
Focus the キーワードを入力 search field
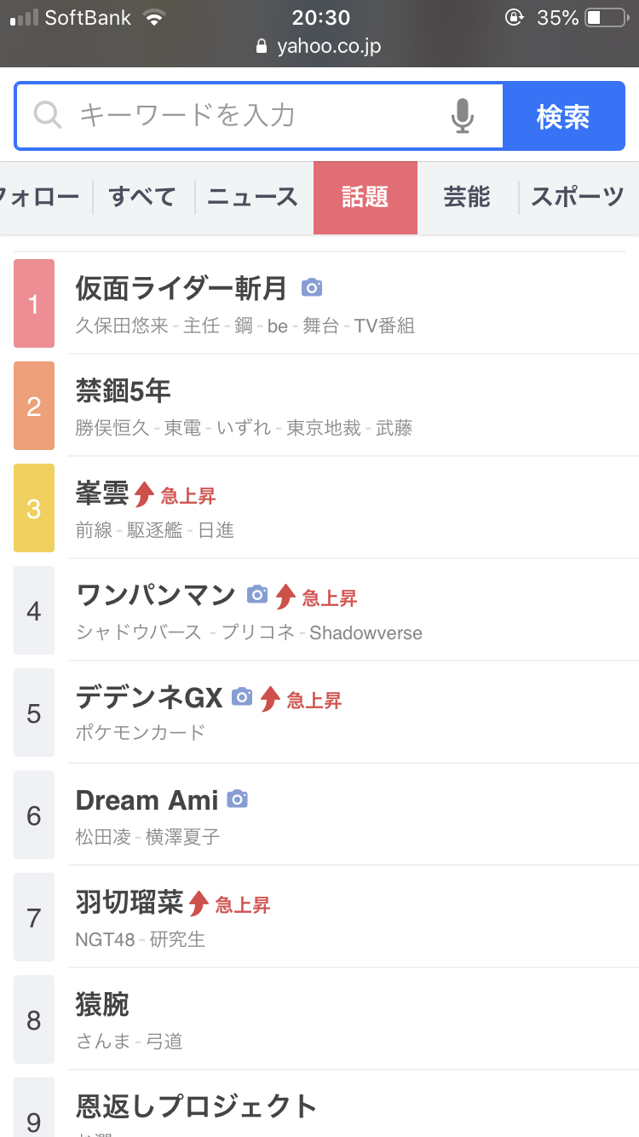(256, 115)
